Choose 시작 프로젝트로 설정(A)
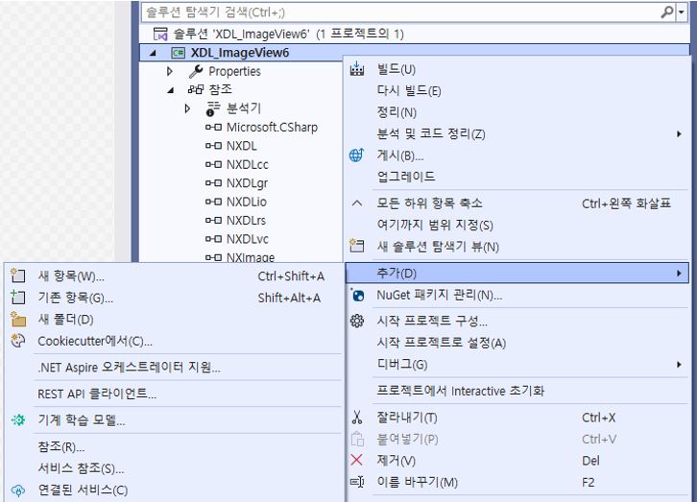This screenshot has width=697, height=502. point(442,343)
